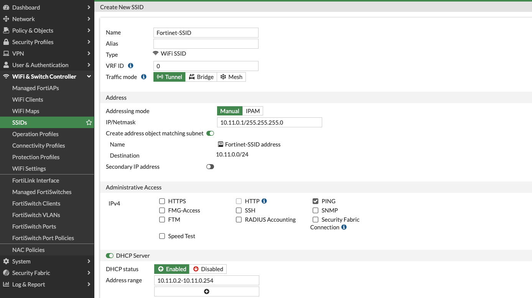Click inside the IP/Netmask field
532x298 pixels.
tap(269, 122)
